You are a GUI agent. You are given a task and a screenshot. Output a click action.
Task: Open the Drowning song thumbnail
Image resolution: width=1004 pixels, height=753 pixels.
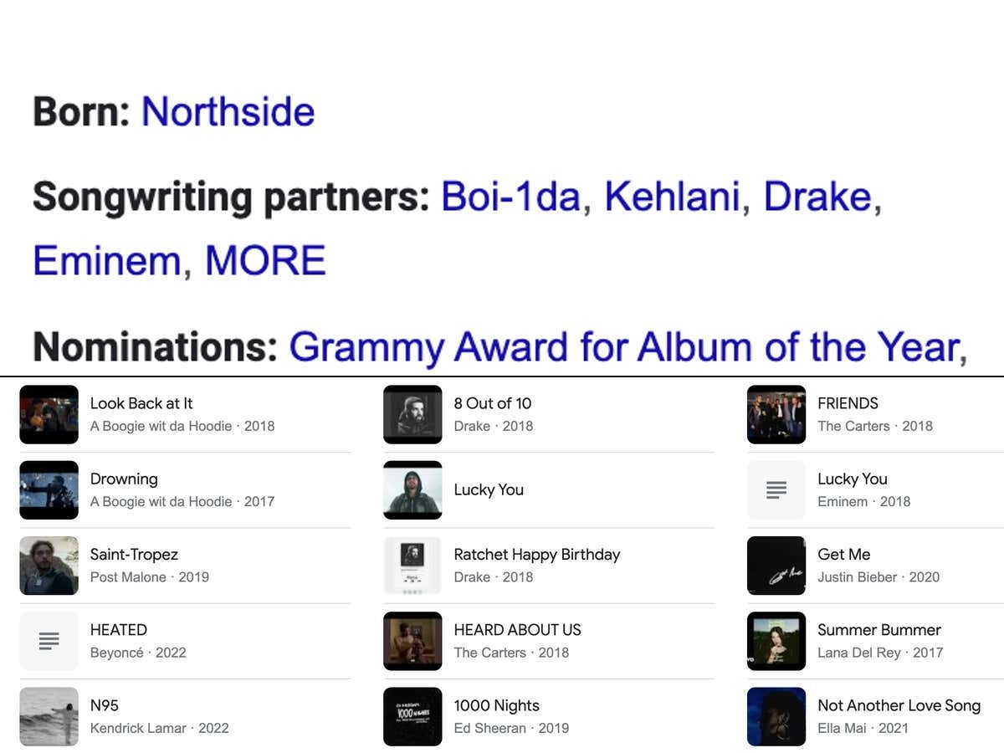click(x=49, y=490)
